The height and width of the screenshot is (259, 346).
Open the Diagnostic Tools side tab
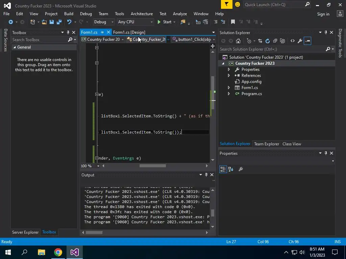click(x=340, y=43)
